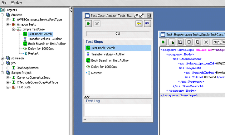Run the test case with green play button
This screenshot has height=135, width=225.
click(88, 23)
